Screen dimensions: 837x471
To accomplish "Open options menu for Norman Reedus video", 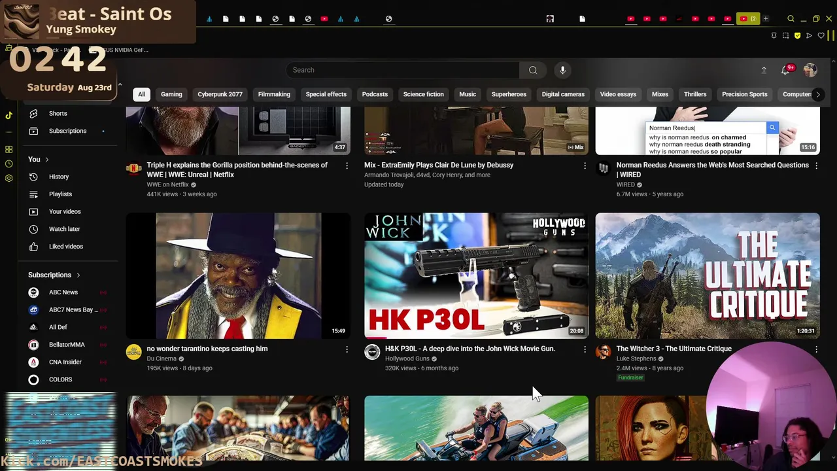I will click(x=816, y=166).
